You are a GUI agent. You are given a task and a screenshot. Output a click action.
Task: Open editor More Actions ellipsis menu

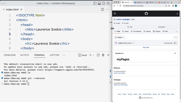tap(107, 9)
